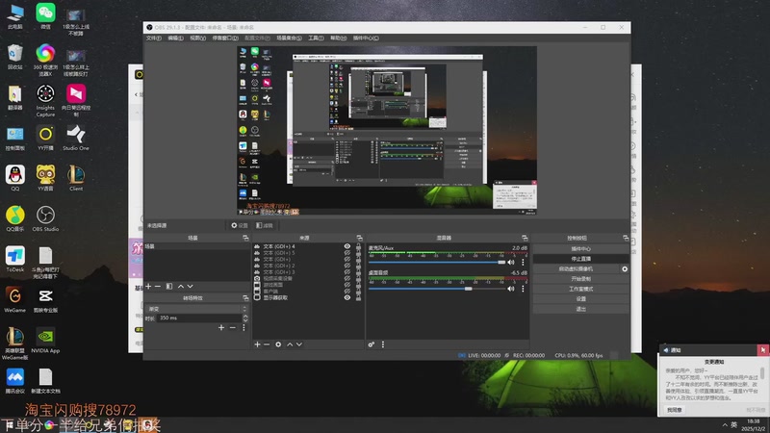Open virtual camera settings gear icon
The height and width of the screenshot is (433, 770).
(x=625, y=268)
